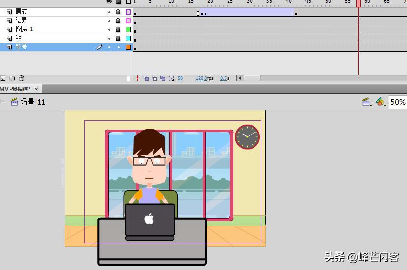Select the first keyframe of 钟 layer
The image size is (407, 270).
(135, 40)
